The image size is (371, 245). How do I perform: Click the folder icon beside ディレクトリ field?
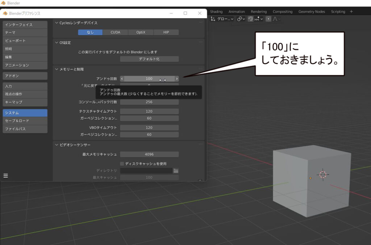tap(176, 171)
